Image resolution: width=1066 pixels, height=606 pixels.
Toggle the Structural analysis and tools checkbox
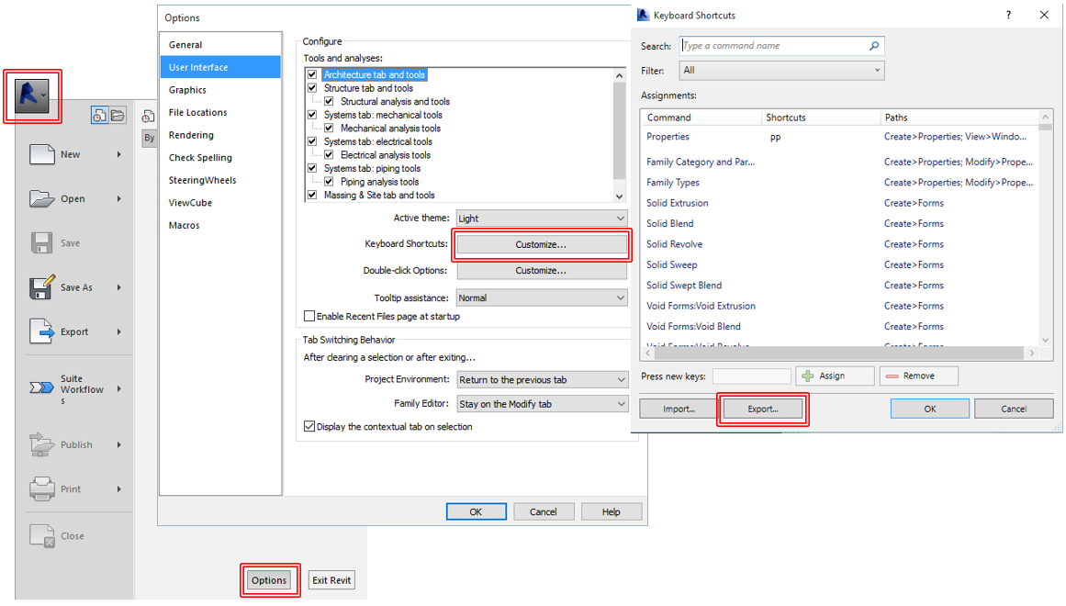pyautogui.click(x=329, y=101)
